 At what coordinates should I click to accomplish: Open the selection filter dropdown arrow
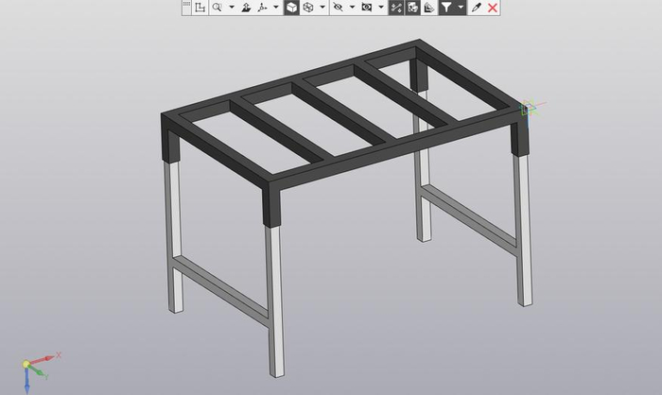pos(461,8)
